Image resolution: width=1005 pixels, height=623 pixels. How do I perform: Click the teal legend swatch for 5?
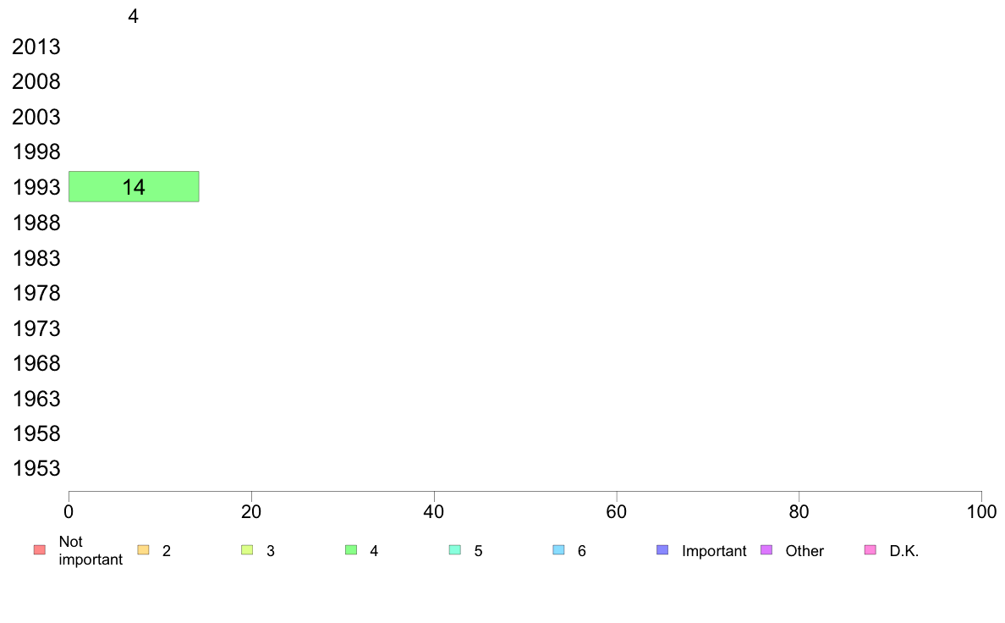tap(455, 550)
